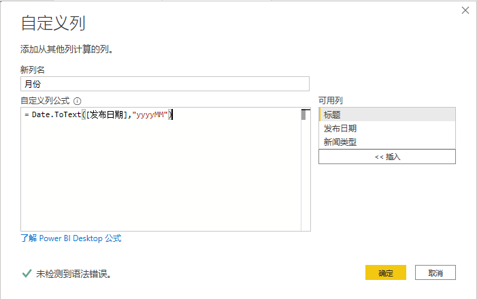This screenshot has height=299, width=477.
Task: Click the empty area of the formula editor
Action: pos(160,177)
